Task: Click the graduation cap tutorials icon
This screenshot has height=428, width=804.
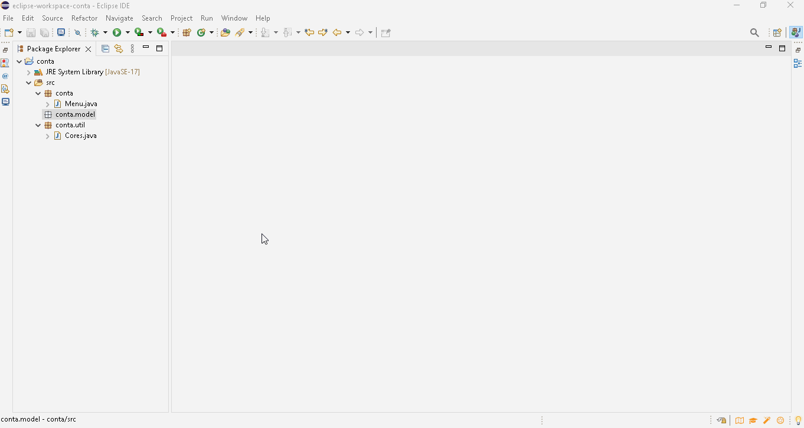Action: pyautogui.click(x=753, y=420)
